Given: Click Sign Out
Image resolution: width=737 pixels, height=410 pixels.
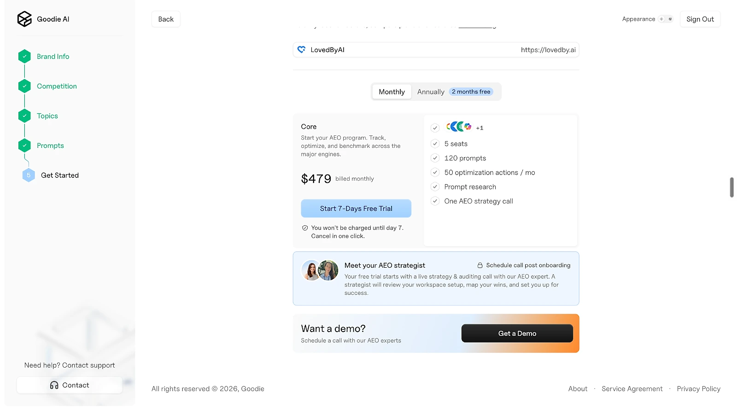Looking at the screenshot, I should click(700, 19).
